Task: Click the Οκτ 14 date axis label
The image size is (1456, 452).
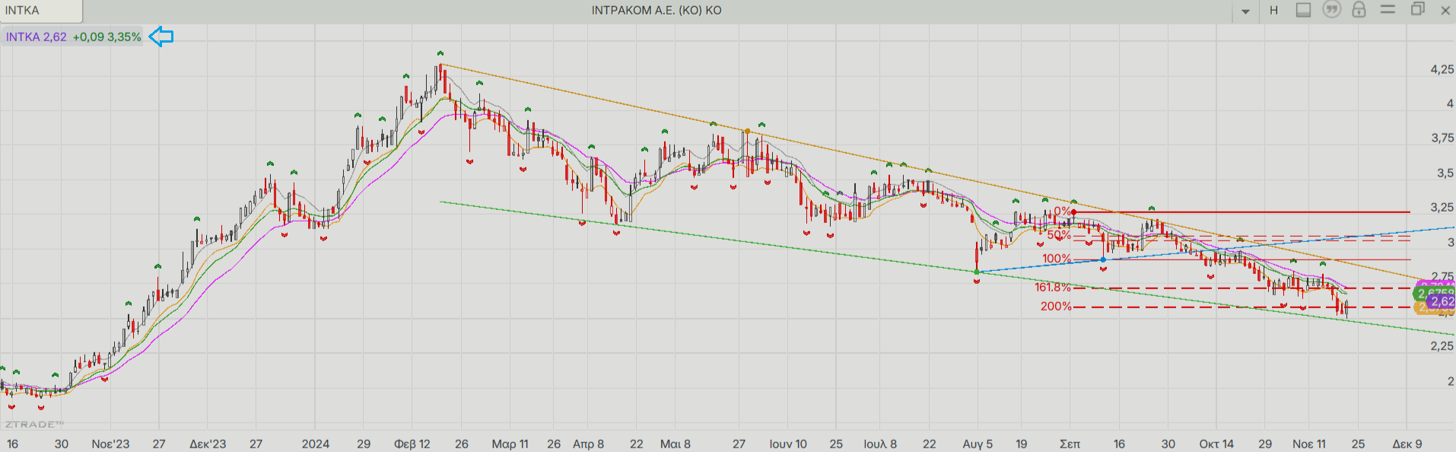Action: (x=1216, y=444)
